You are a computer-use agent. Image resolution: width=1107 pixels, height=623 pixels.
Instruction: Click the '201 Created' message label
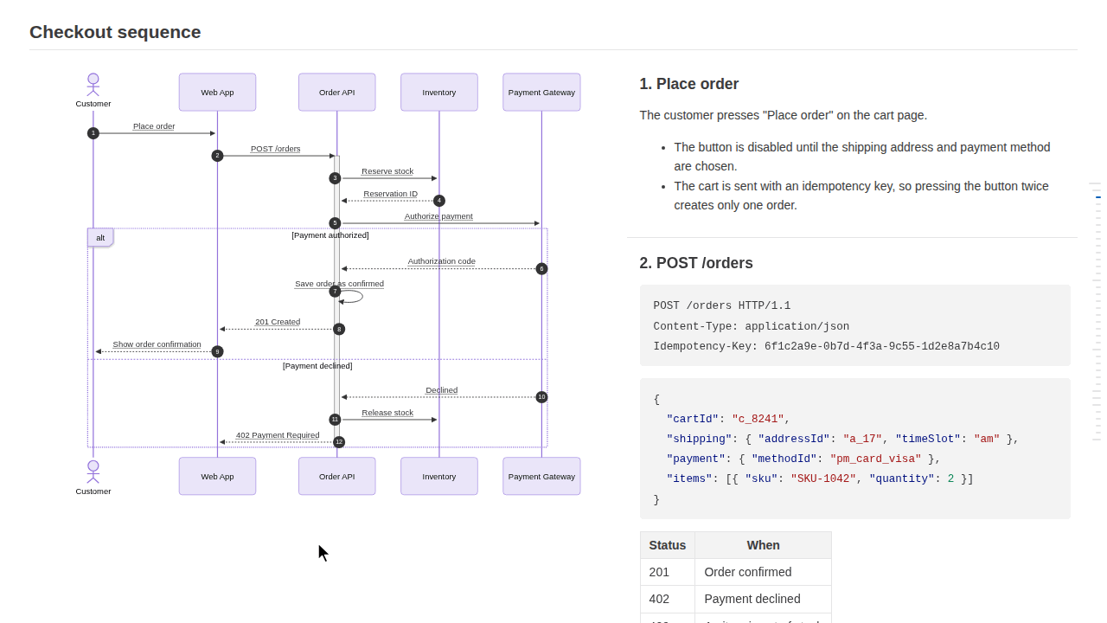pos(278,322)
